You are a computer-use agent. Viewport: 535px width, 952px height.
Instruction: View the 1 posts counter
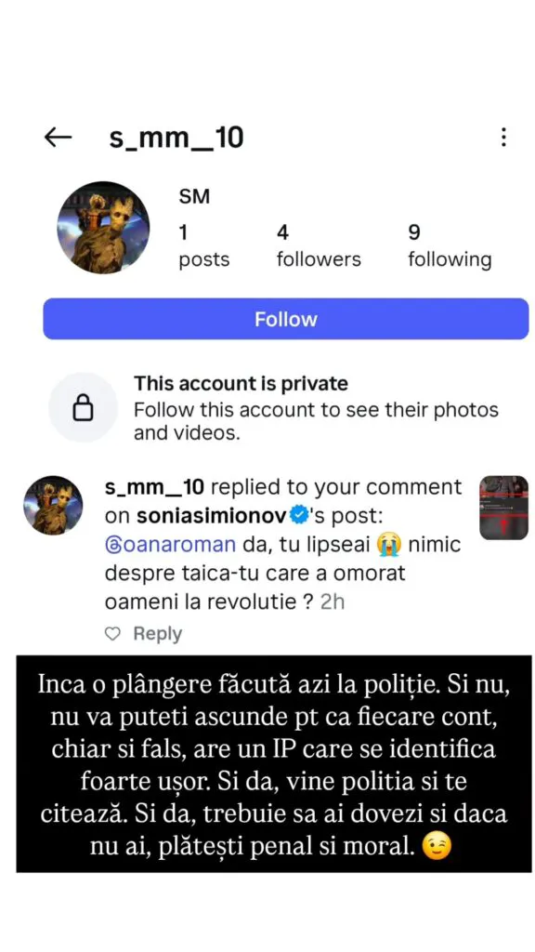click(x=202, y=245)
